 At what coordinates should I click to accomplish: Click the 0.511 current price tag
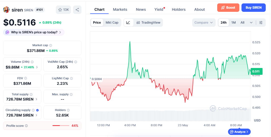257,71
